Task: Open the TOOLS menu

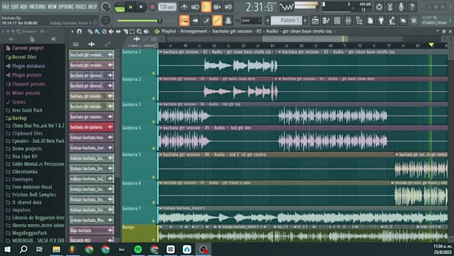Action: (81, 7)
